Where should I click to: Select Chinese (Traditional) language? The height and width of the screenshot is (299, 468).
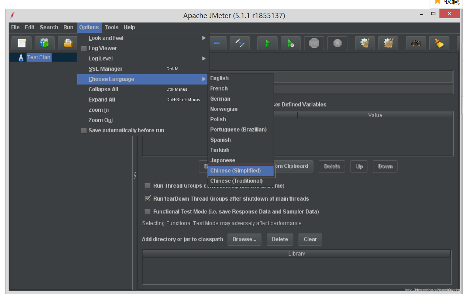click(x=241, y=181)
